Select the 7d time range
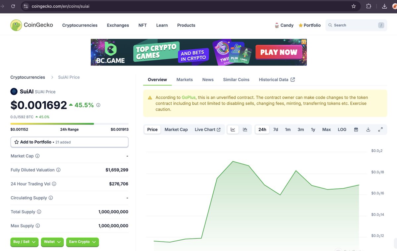Screen dimensions: 397x251 pyautogui.click(x=276, y=129)
